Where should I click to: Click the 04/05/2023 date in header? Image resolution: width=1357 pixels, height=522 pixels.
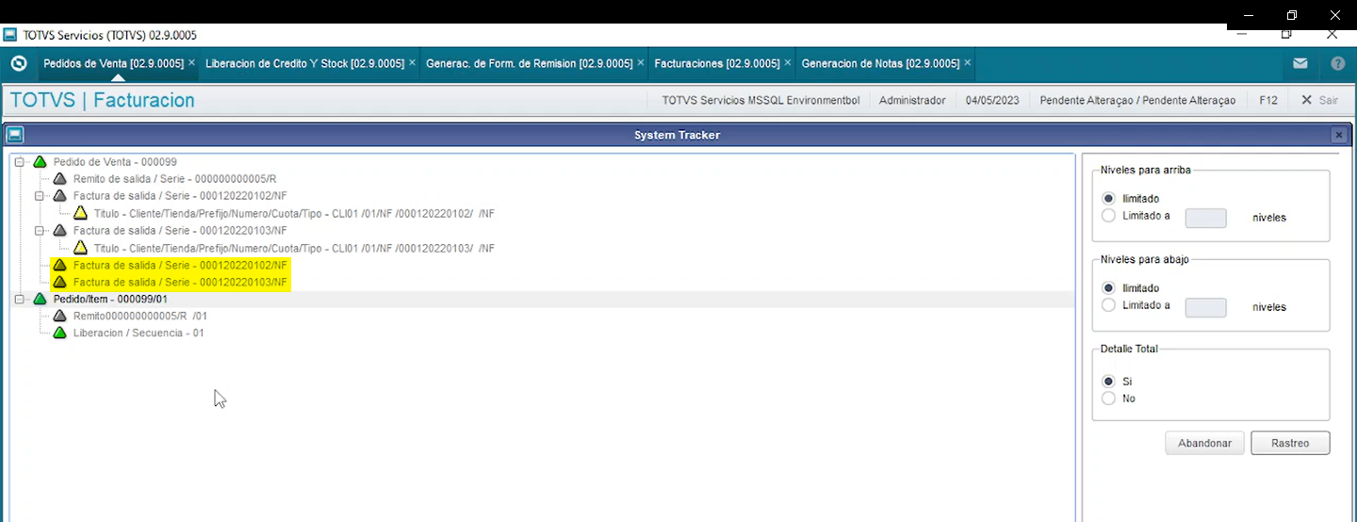click(992, 100)
